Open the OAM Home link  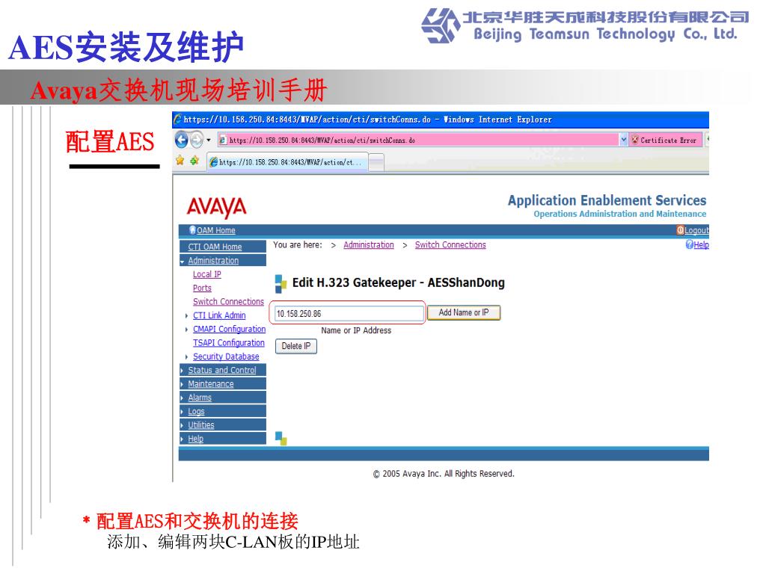coord(216,230)
